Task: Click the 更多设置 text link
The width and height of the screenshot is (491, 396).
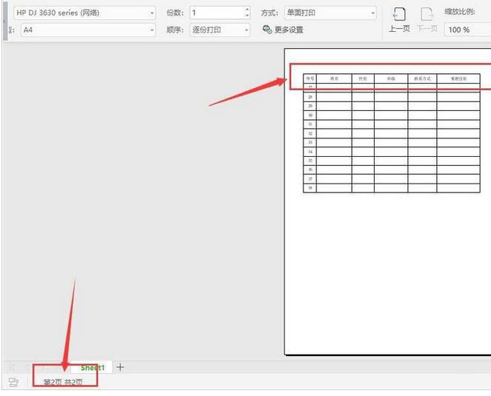Action: tap(289, 30)
